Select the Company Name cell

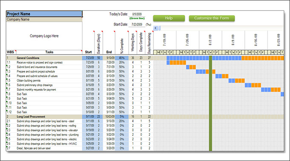pyautogui.click(x=44, y=20)
